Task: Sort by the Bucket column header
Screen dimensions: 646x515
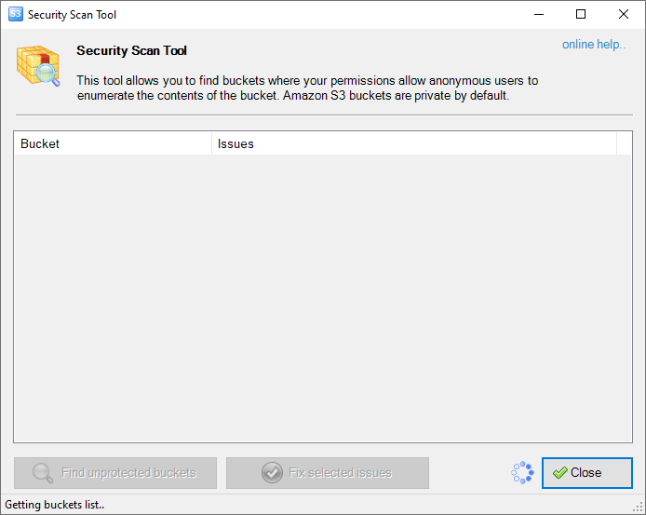Action: [113, 143]
